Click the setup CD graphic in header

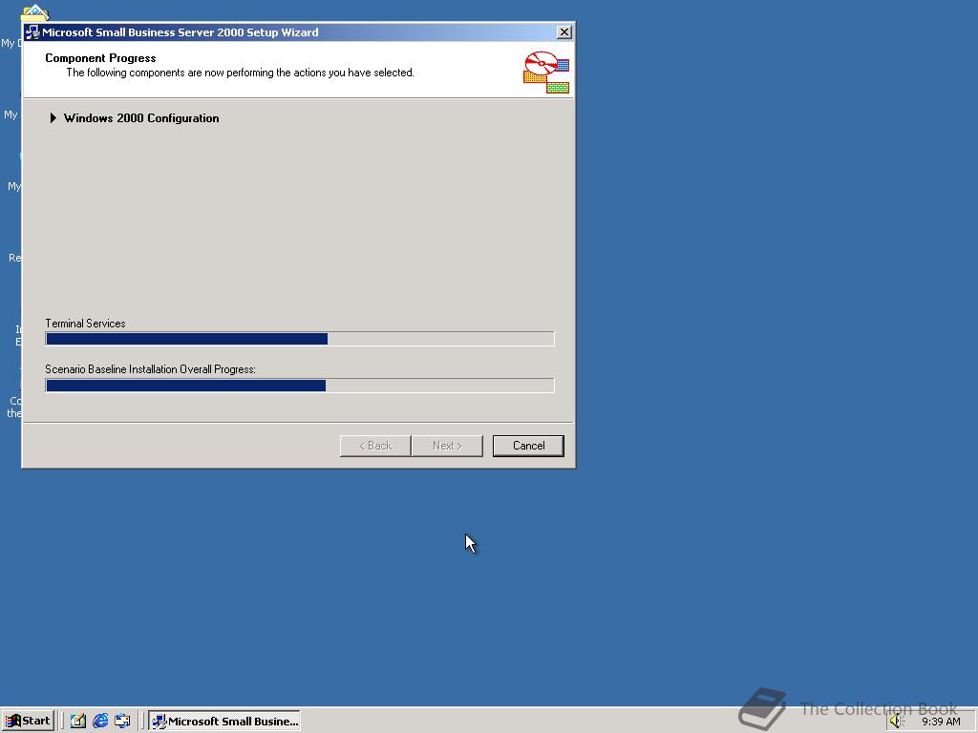pyautogui.click(x=546, y=73)
